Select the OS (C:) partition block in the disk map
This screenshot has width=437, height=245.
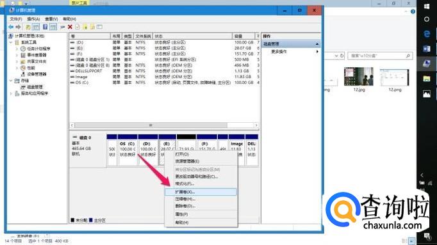point(128,150)
